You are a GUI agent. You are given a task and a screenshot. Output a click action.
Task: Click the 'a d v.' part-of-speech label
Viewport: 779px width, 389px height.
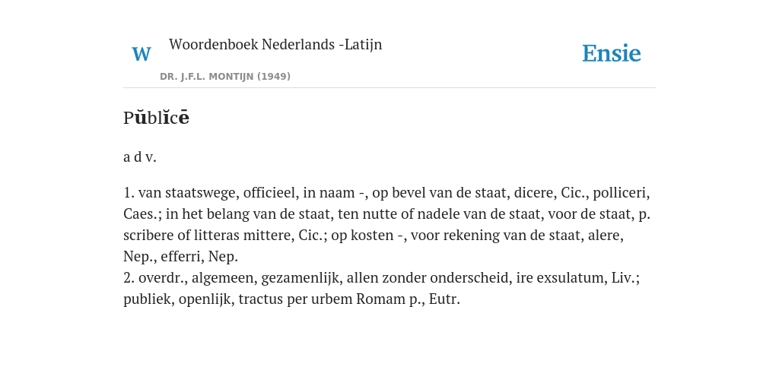(x=140, y=157)
